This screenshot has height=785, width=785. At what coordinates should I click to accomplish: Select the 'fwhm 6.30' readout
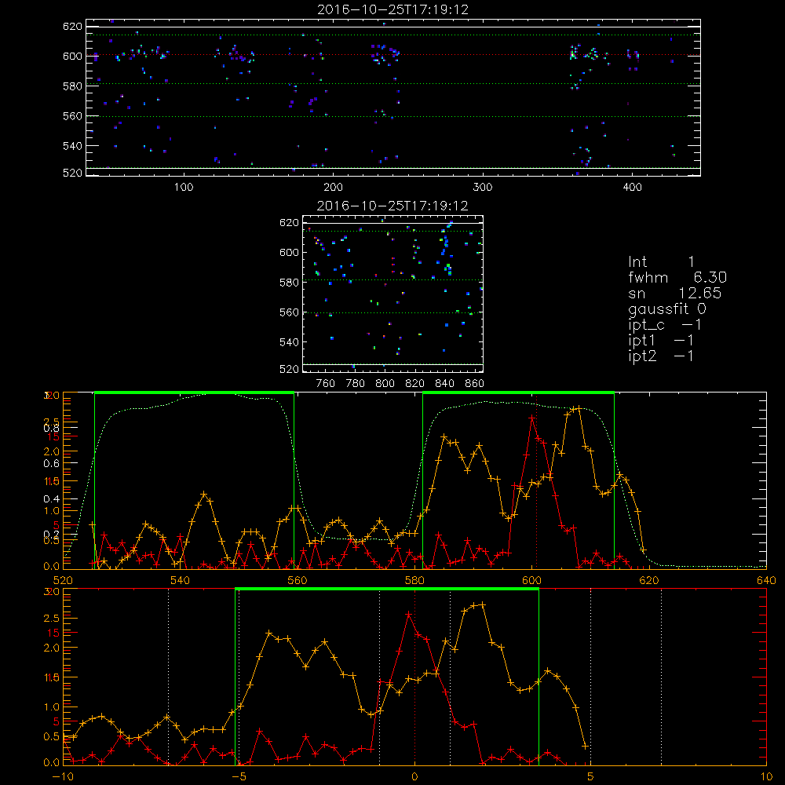[x=677, y=277]
